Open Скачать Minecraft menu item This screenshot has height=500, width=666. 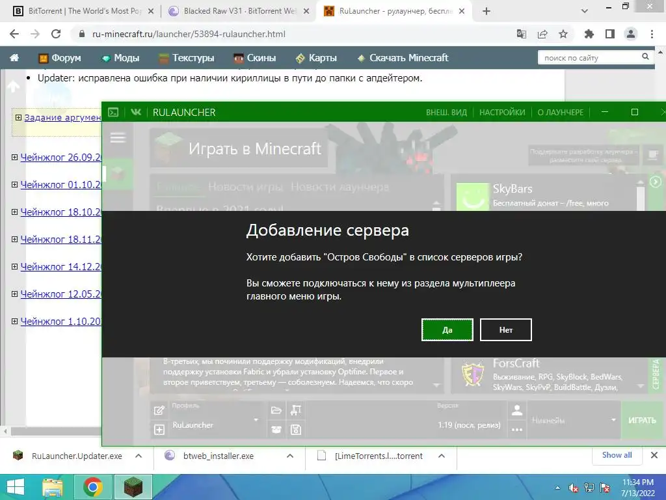pos(403,58)
